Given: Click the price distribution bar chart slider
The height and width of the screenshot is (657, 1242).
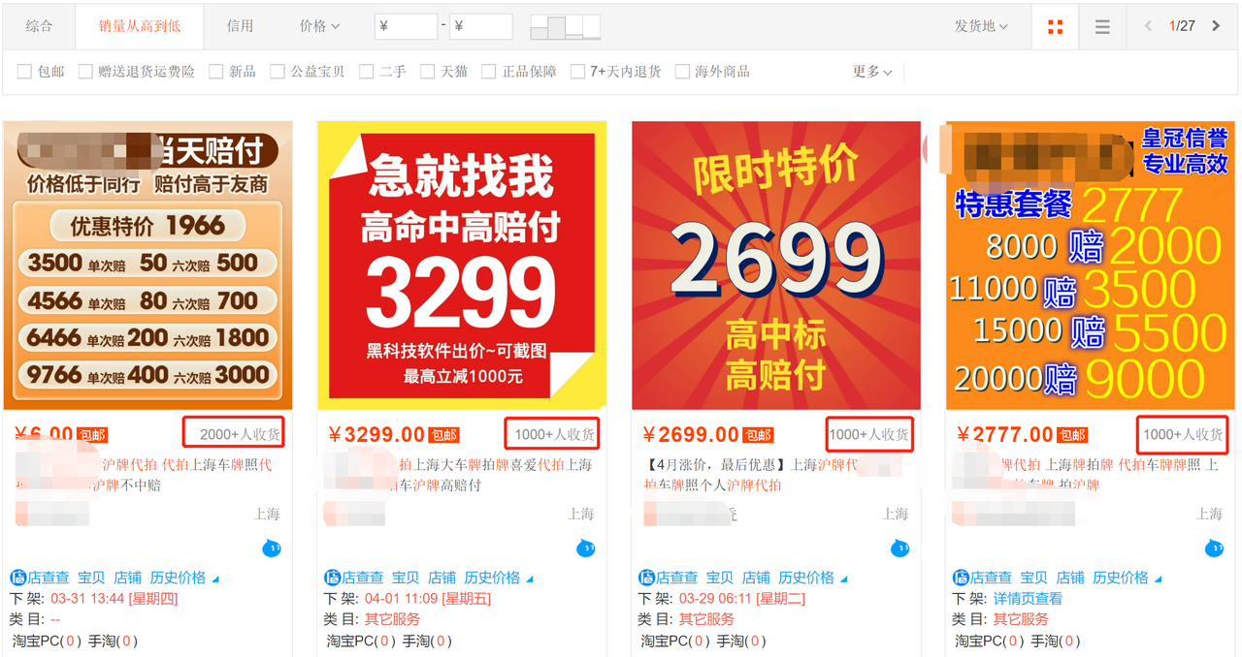Looking at the screenshot, I should click(x=566, y=27).
